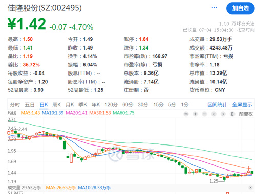The height and width of the screenshot is (194, 256).
Task: Zoom in the K-line chart with plus icon
Action: [195, 114]
